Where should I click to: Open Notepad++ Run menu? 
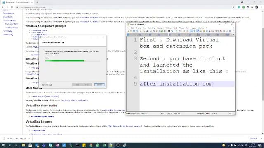[187, 28]
